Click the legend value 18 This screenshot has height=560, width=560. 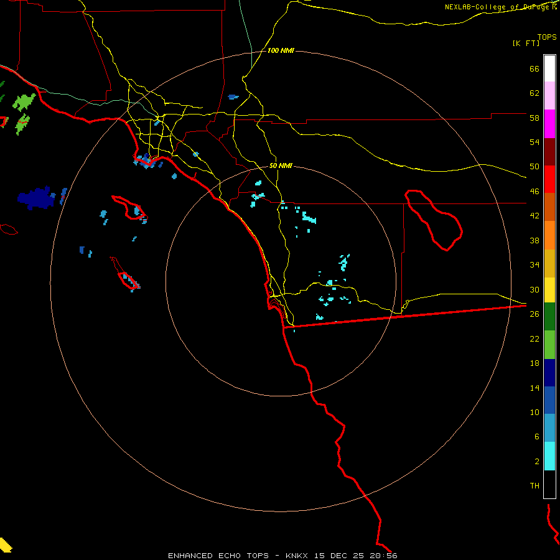(x=534, y=363)
